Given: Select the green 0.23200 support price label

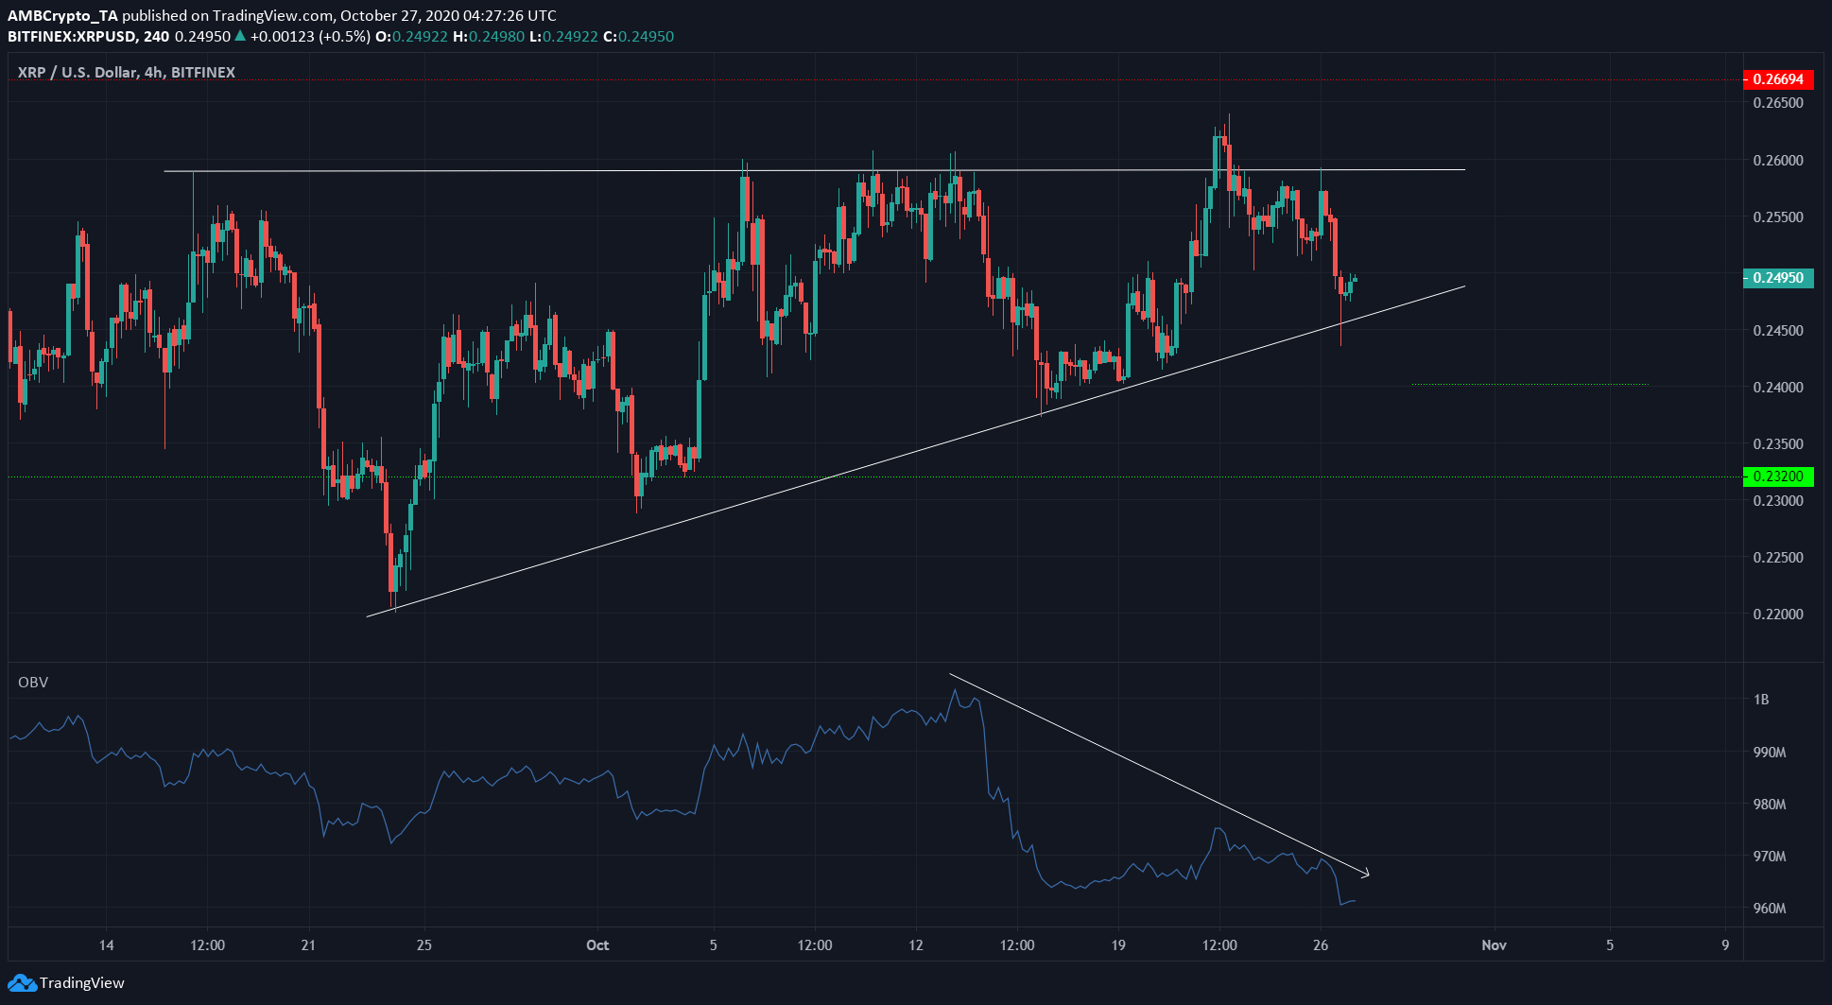Looking at the screenshot, I should tap(1777, 477).
